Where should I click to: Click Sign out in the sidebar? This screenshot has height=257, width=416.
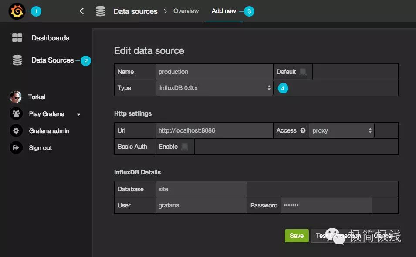point(41,148)
